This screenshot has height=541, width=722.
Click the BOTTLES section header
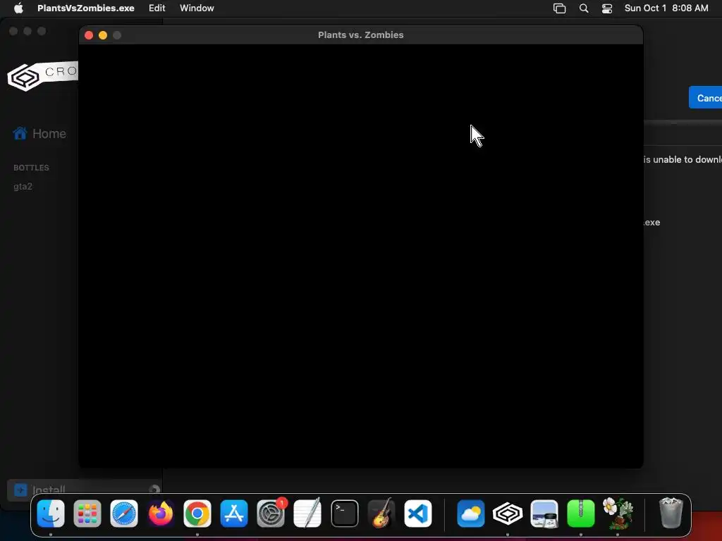click(x=31, y=168)
